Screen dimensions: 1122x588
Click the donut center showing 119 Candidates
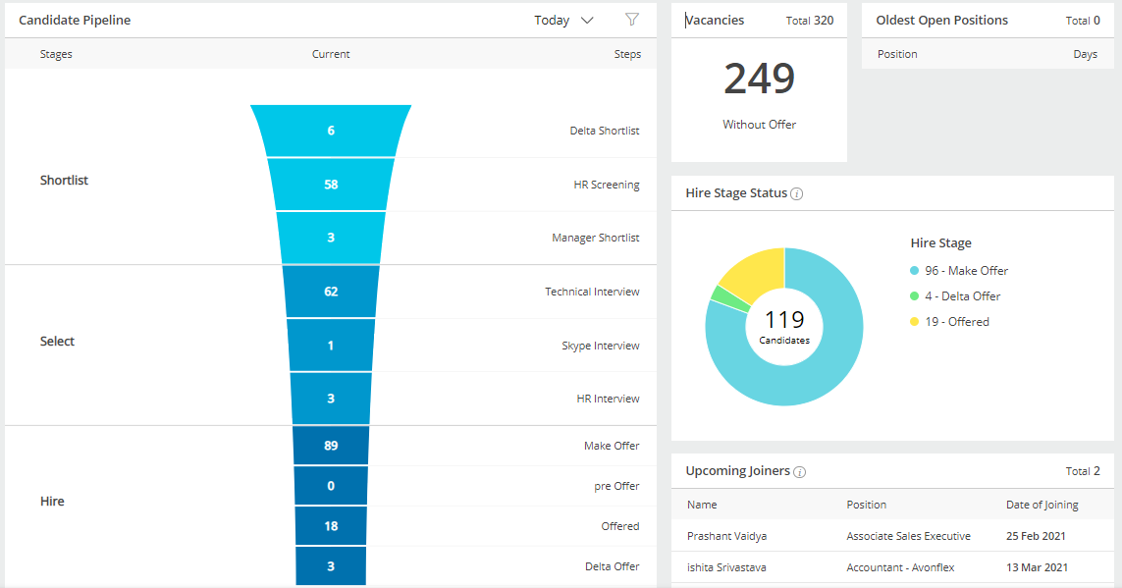point(783,325)
